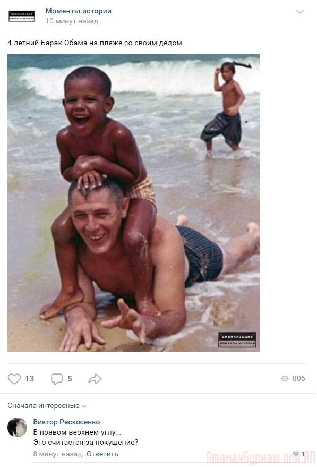Open Виктор Раскосенко's profile name link
This screenshot has height=467, width=317.
tap(66, 422)
